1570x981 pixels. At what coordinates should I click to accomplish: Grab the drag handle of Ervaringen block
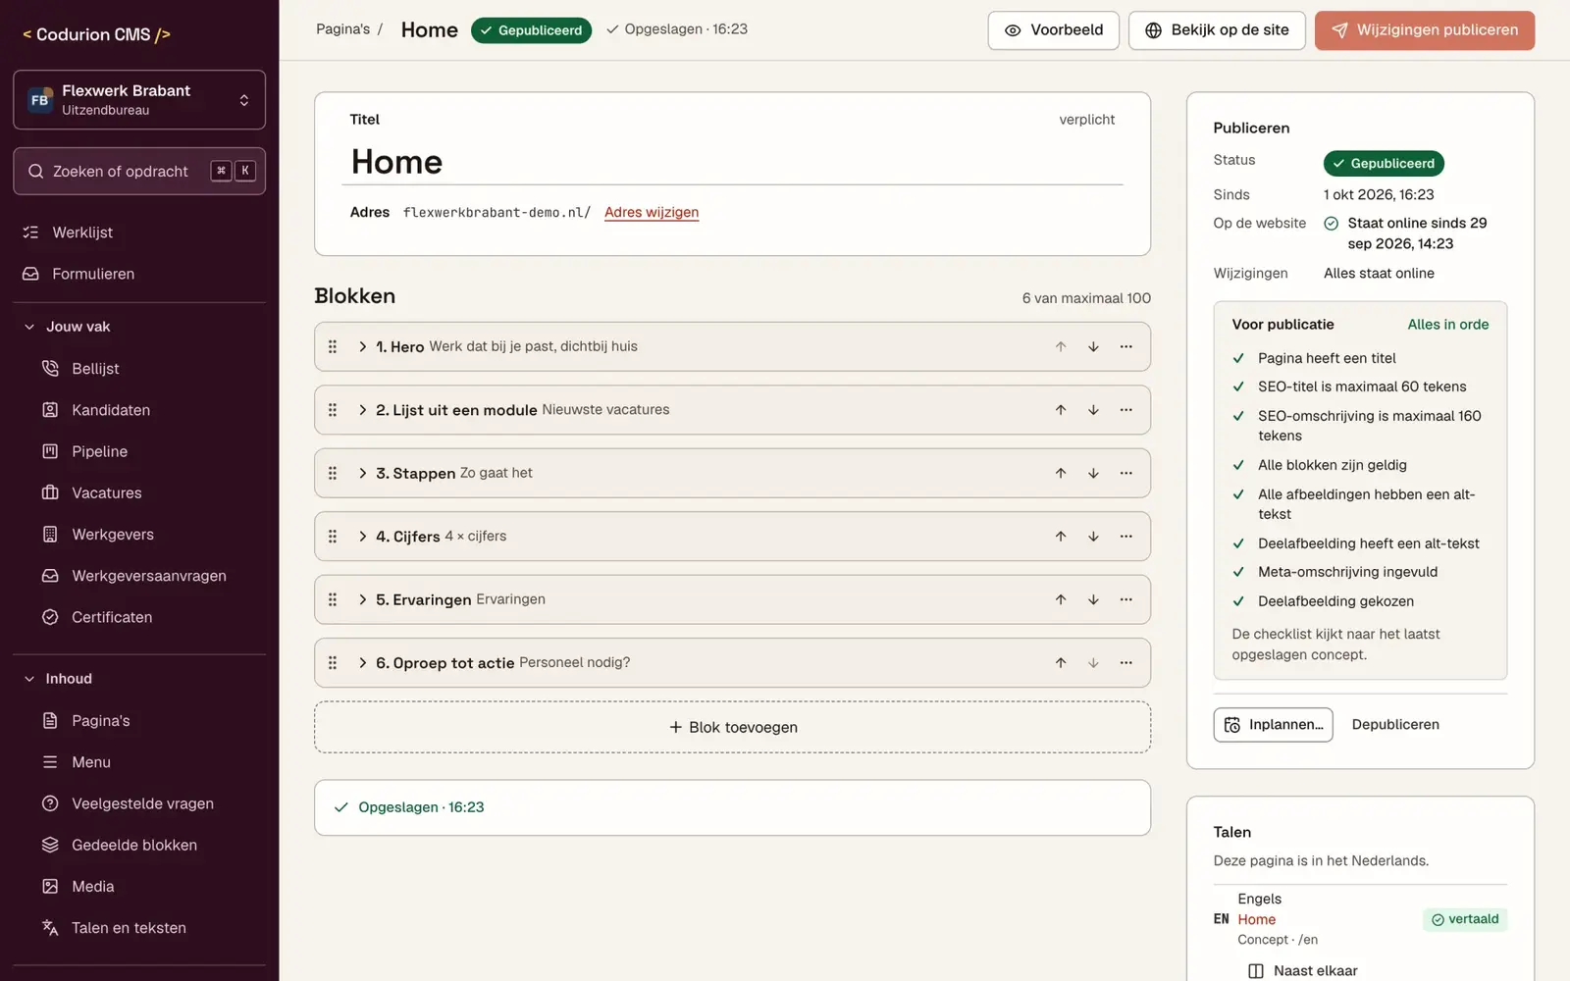click(x=333, y=599)
